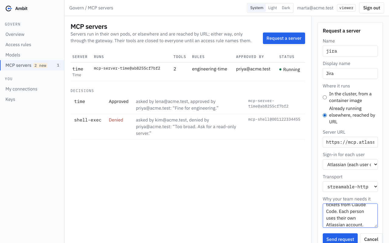Click the Running status of time server
This screenshot has height=243, width=389.
tap(290, 70)
